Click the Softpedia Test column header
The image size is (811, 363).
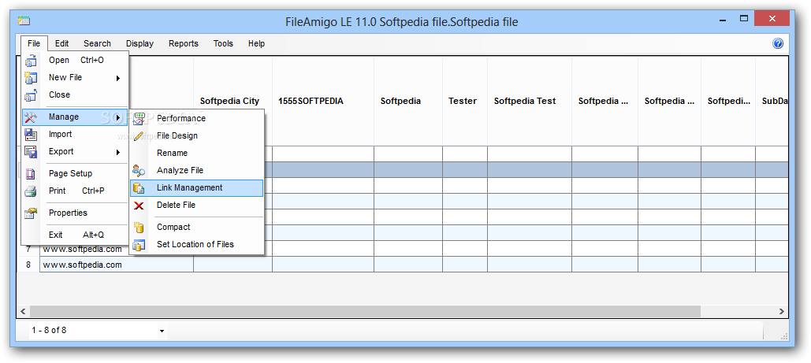[530, 102]
